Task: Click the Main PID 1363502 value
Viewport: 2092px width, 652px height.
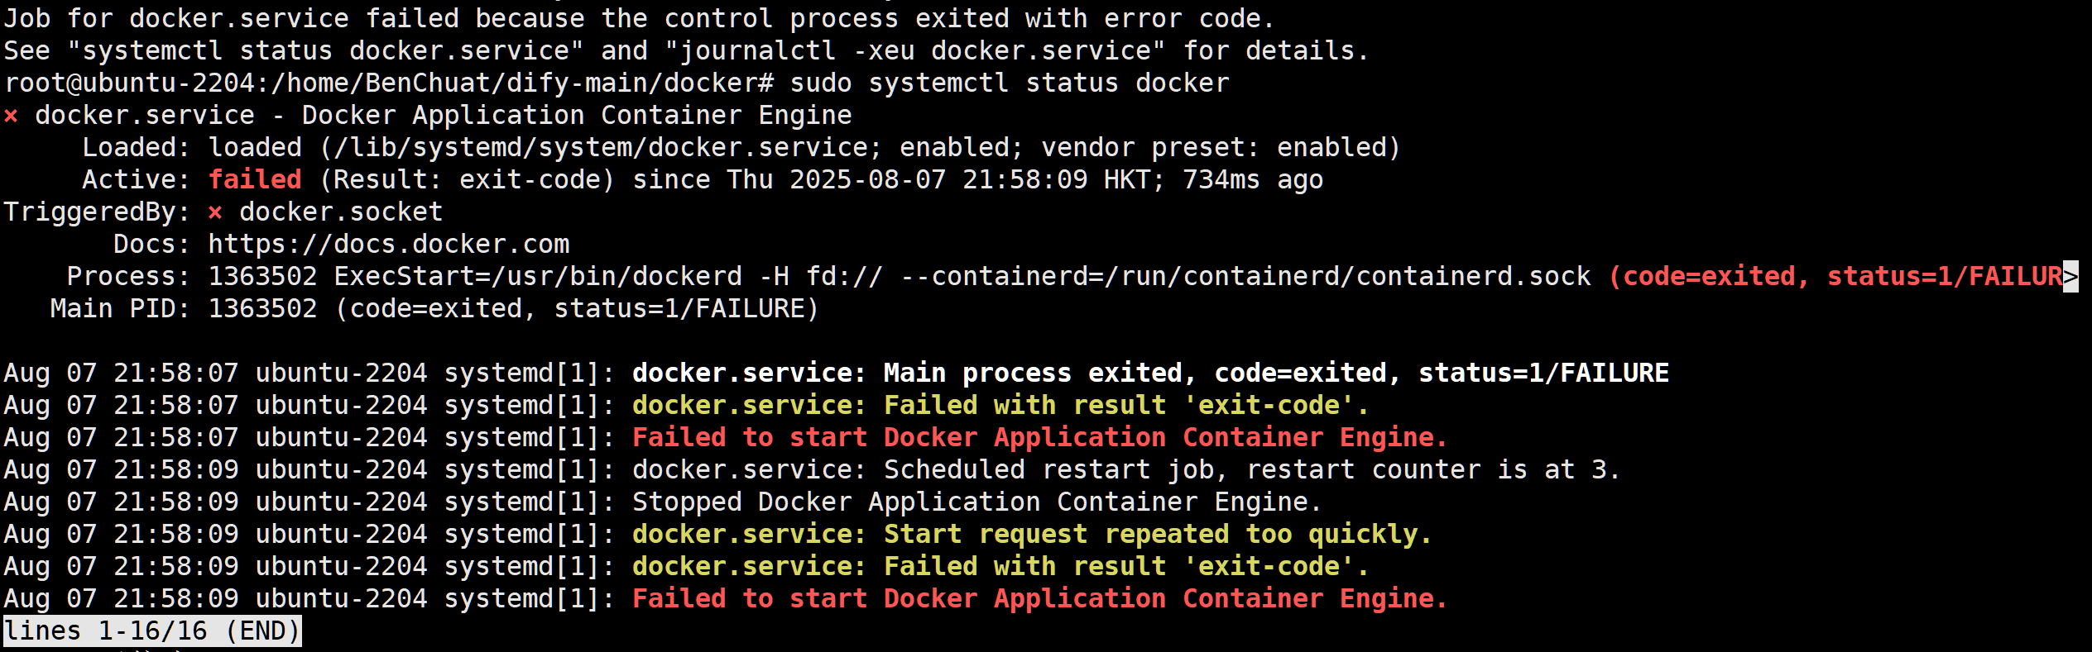Action: 262,309
